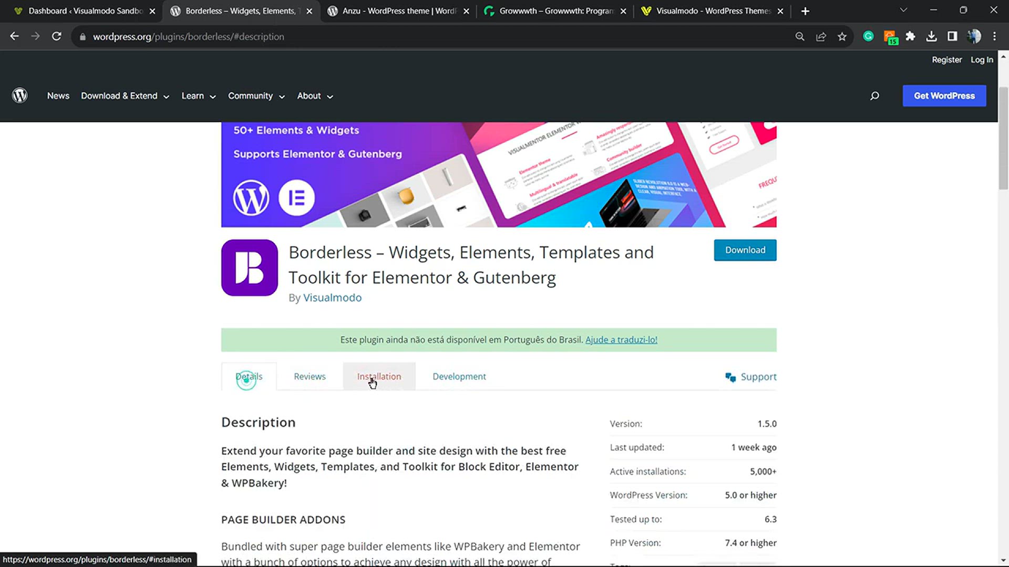Open the Extensions puzzle piece menu
The height and width of the screenshot is (567, 1009).
coord(910,36)
